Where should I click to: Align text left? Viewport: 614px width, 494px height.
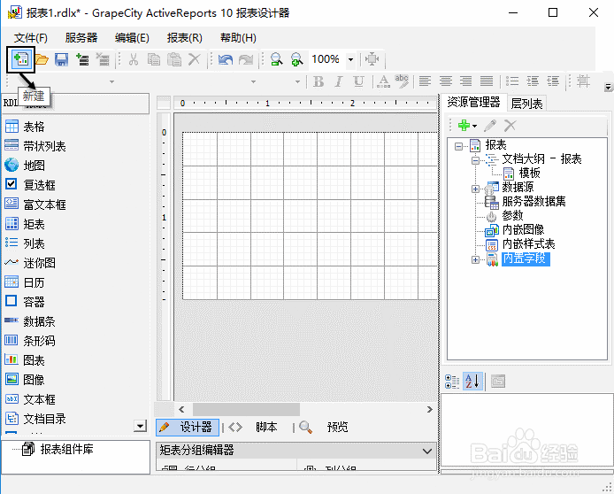(x=426, y=81)
